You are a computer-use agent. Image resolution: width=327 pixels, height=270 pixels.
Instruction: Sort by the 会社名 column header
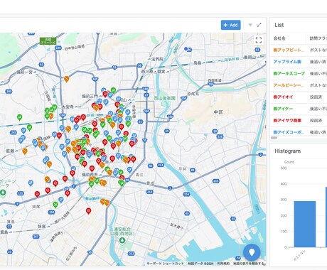click(279, 38)
